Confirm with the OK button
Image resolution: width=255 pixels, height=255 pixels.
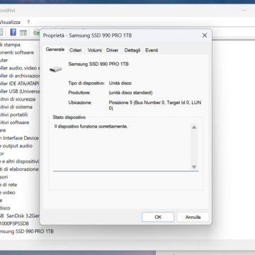click(x=158, y=217)
